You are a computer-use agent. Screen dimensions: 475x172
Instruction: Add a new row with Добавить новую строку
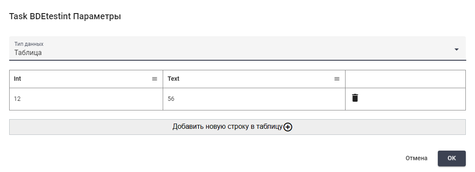pos(237,127)
